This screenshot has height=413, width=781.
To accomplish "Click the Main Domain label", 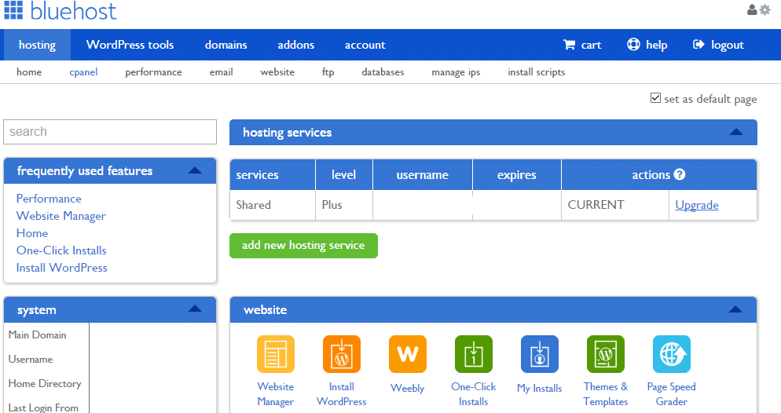I will click(38, 335).
